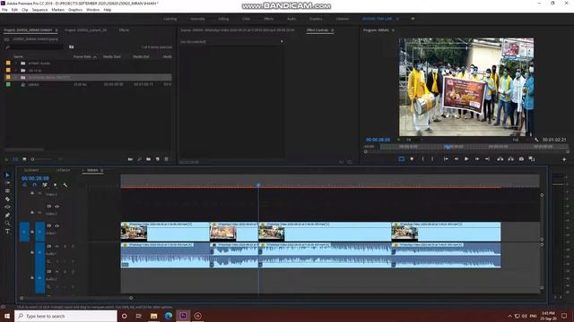Toggle safe margins button in program monitor
Viewport: 574px width, 322px height.
click(x=401, y=159)
